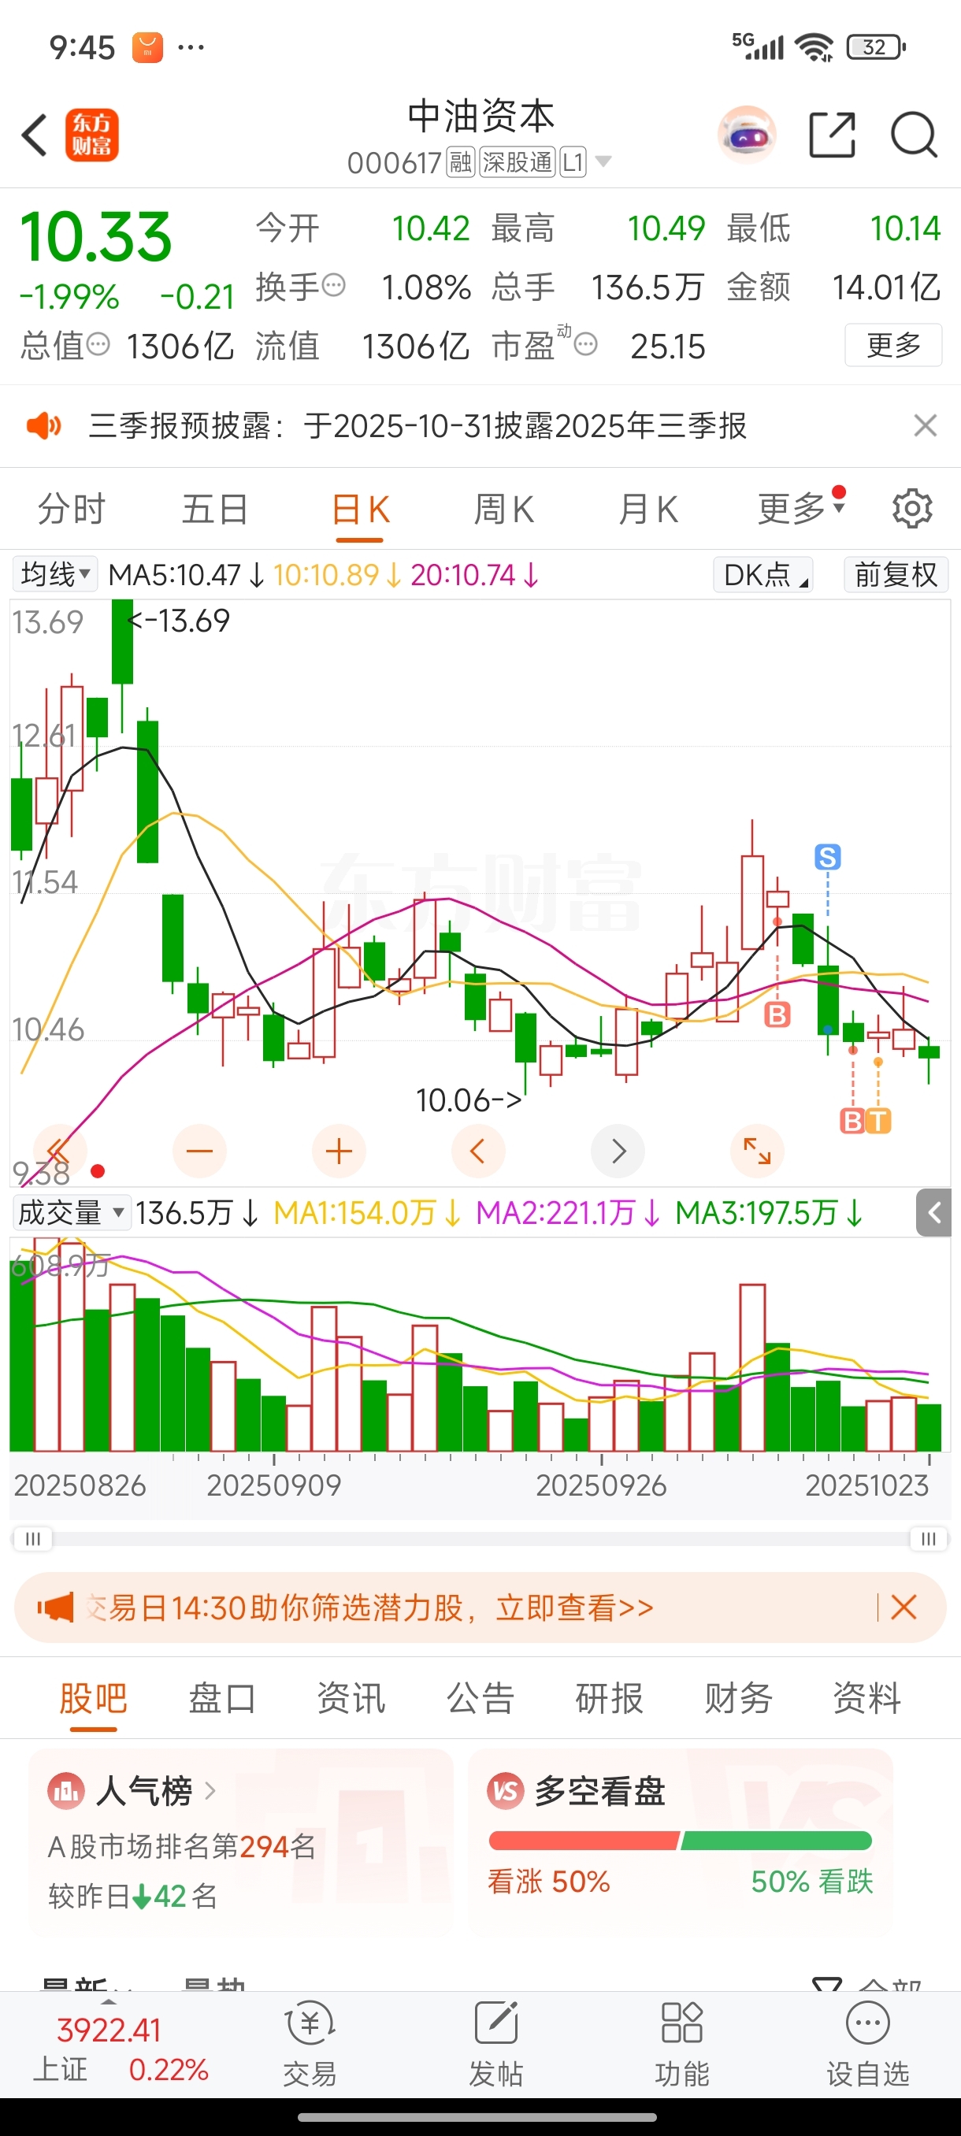Tap the 东方财富 orange logo
The width and height of the screenshot is (961, 2136).
coord(92,135)
